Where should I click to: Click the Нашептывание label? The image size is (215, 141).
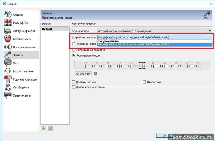[x=23, y=71]
